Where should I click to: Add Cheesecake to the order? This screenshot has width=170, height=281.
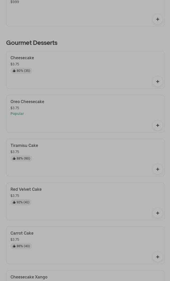coord(157,82)
